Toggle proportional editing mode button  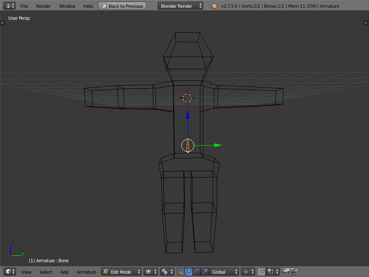[x=248, y=272]
